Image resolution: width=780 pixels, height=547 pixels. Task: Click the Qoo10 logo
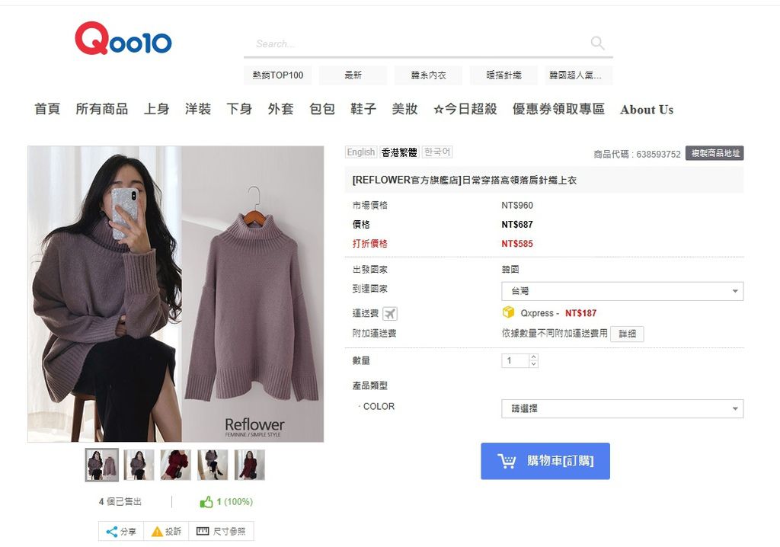pyautogui.click(x=123, y=38)
